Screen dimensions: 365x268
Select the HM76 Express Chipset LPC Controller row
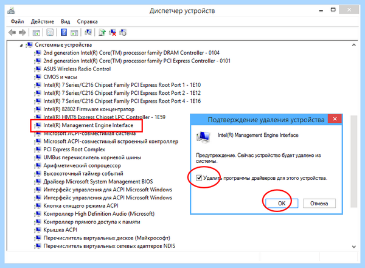point(104,117)
